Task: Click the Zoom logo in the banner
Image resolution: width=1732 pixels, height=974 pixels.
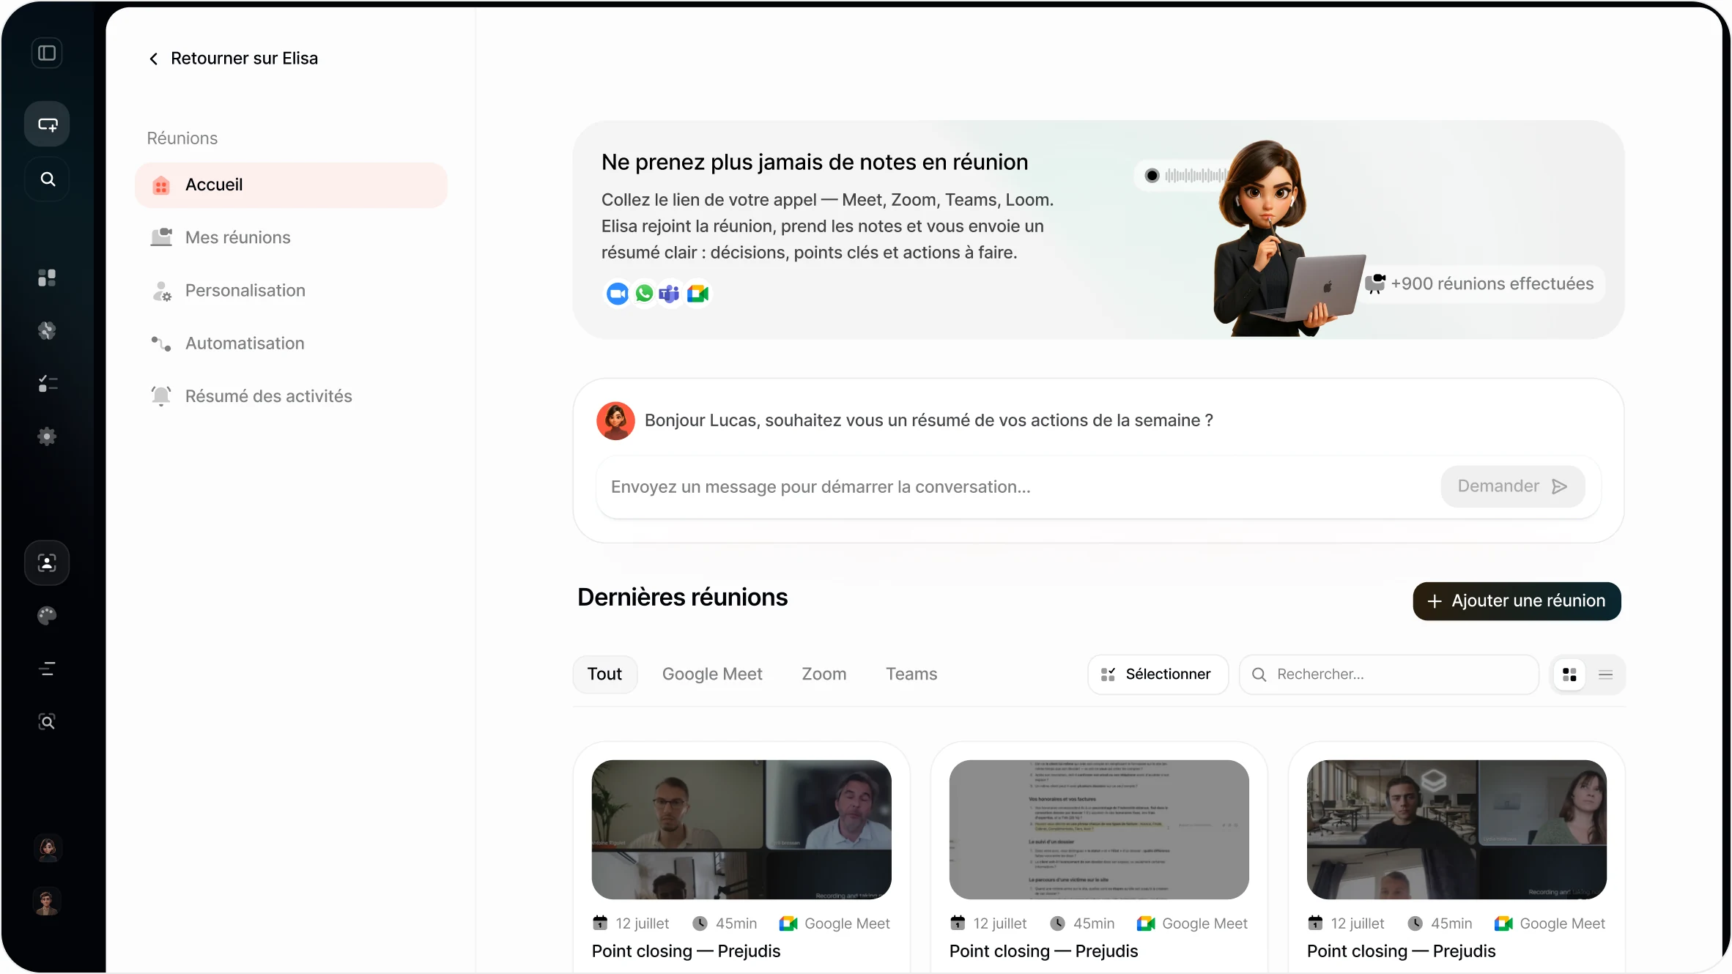Action: [x=618, y=294]
